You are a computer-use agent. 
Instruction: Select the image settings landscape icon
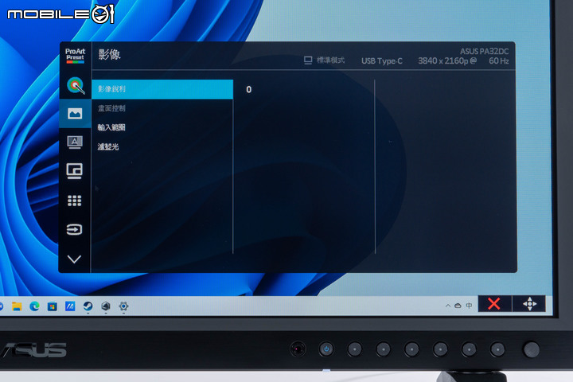point(75,113)
